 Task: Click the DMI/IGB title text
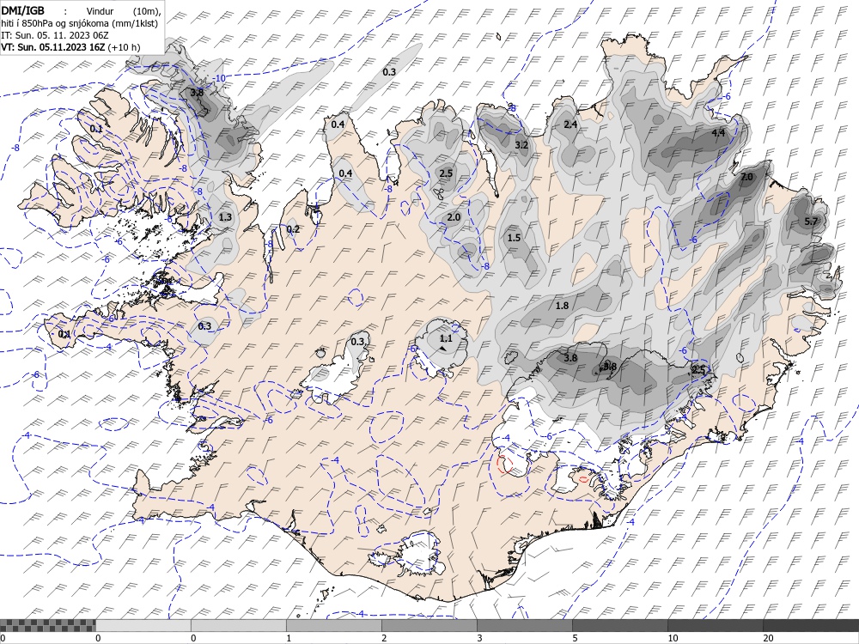click(23, 9)
